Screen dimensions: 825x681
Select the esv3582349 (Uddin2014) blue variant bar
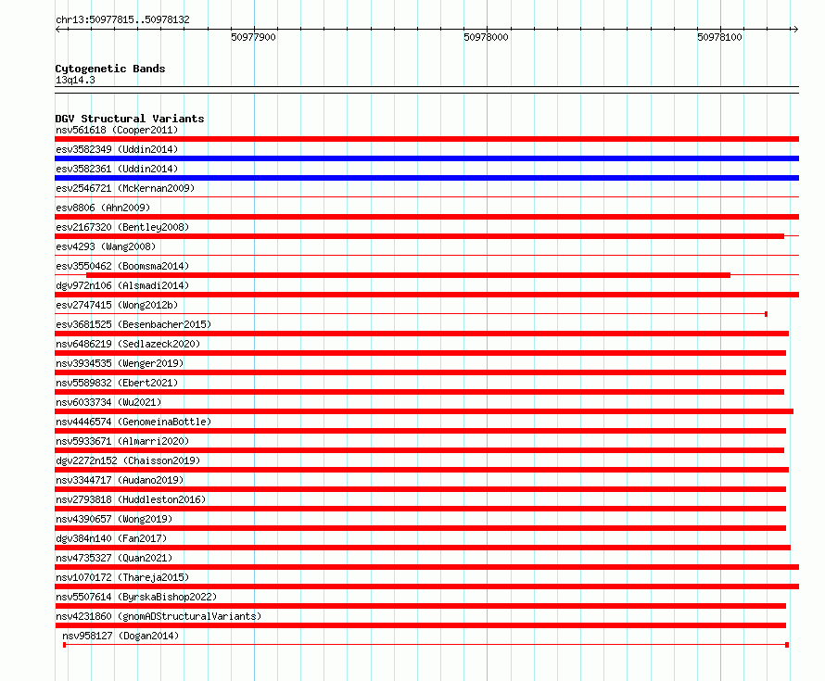click(426, 158)
